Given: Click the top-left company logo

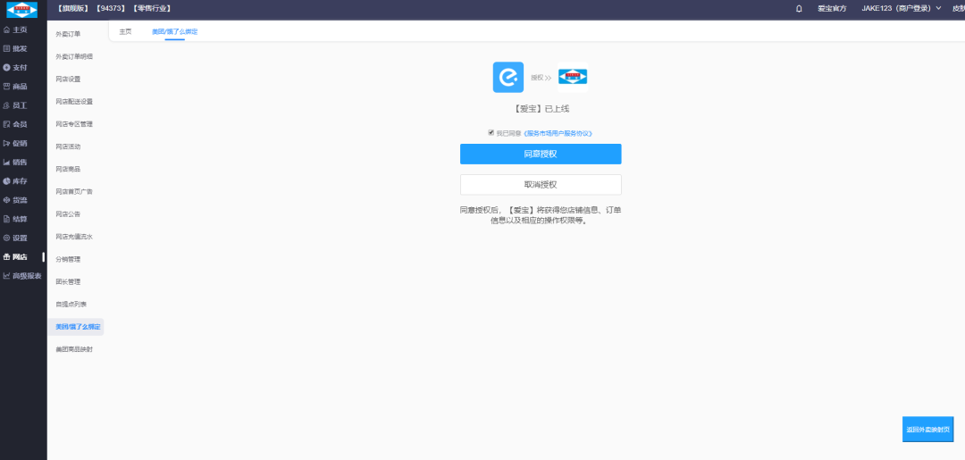Looking at the screenshot, I should [x=22, y=10].
